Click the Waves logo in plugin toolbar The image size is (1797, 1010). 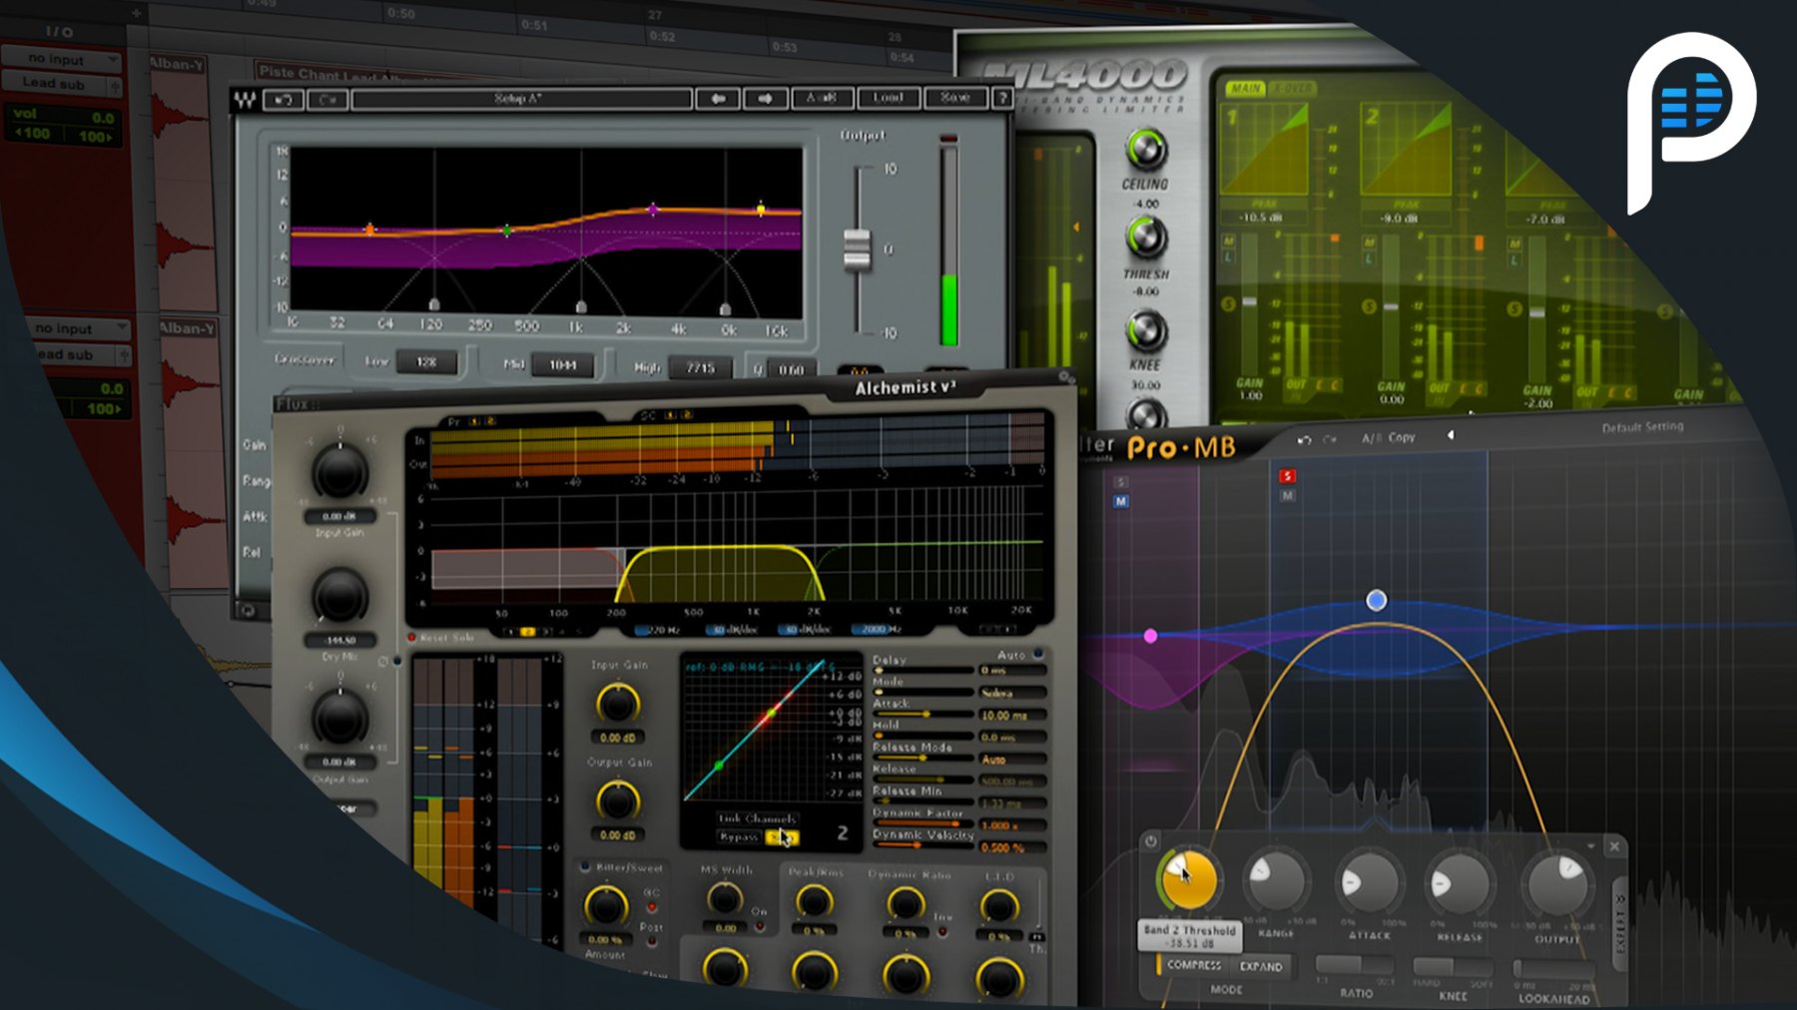(x=246, y=99)
